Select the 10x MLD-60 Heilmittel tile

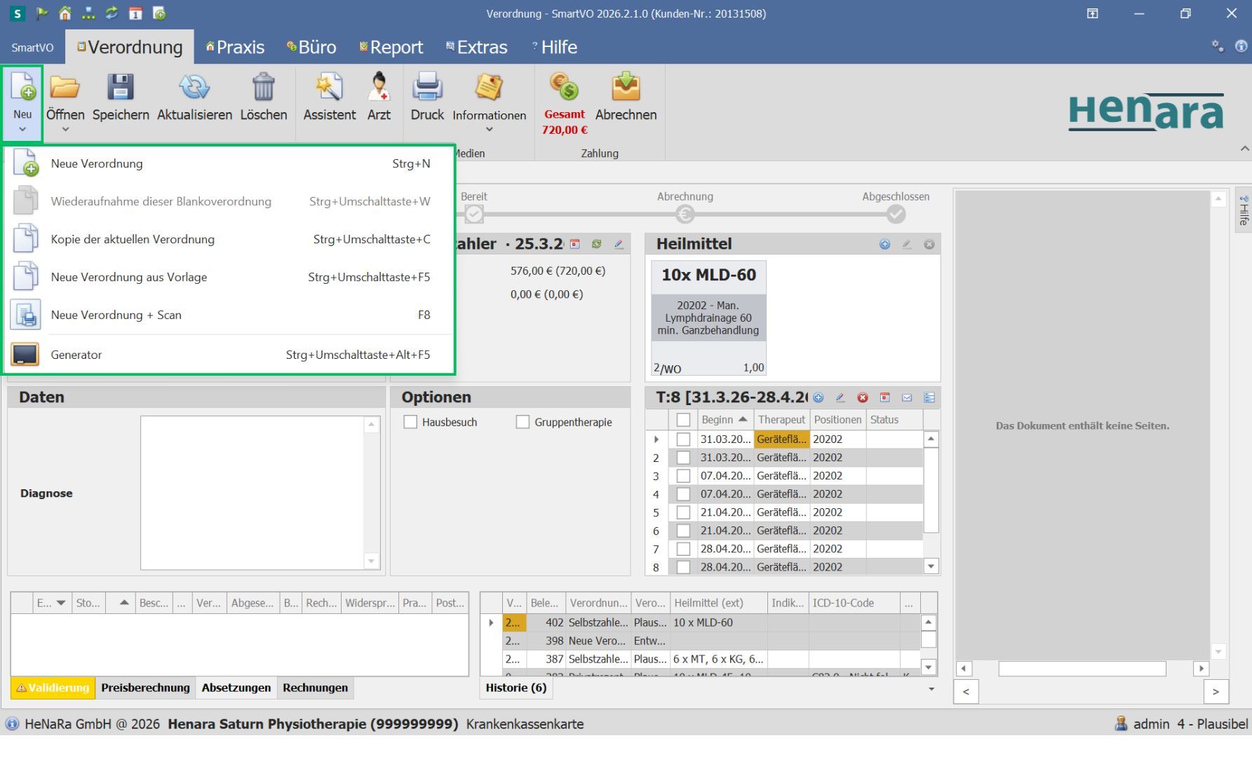[708, 318]
